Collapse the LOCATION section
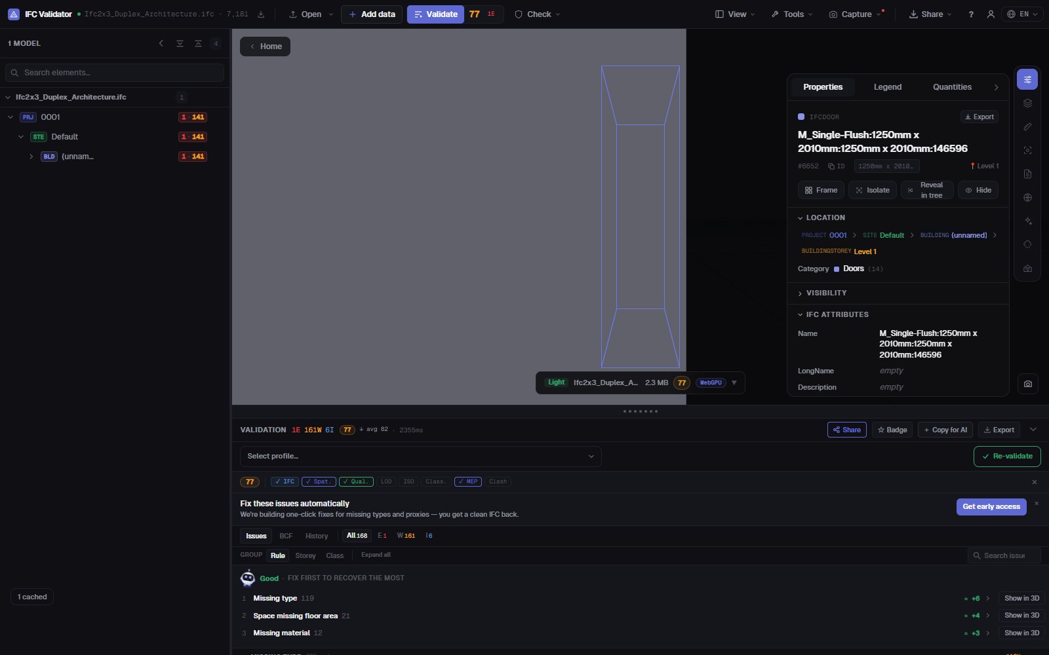1049x655 pixels. click(x=821, y=217)
